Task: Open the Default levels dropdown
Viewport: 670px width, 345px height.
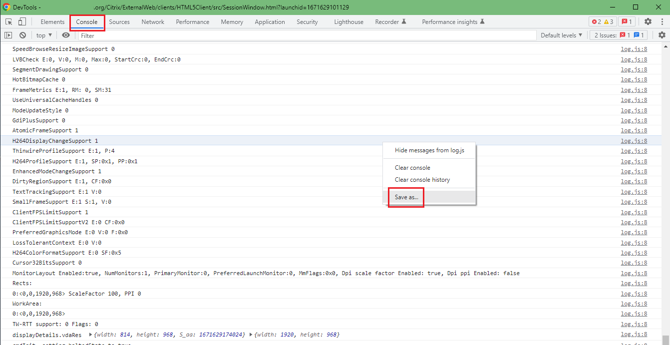Action: 561,35
